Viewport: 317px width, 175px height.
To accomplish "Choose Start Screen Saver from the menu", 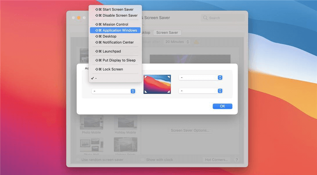I will pos(116,9).
